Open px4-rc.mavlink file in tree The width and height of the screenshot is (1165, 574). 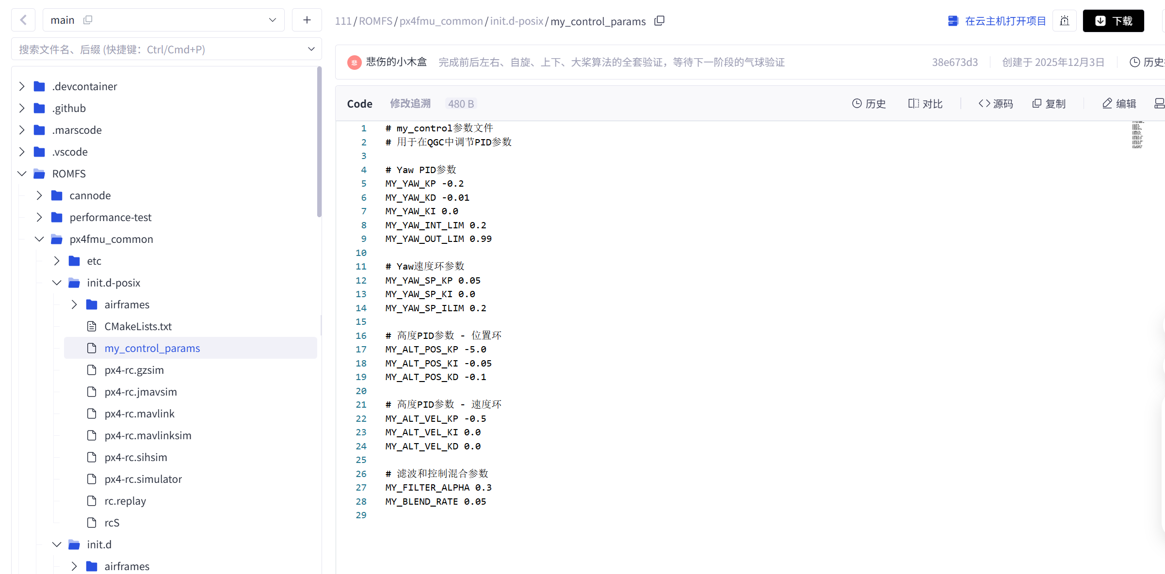point(139,414)
